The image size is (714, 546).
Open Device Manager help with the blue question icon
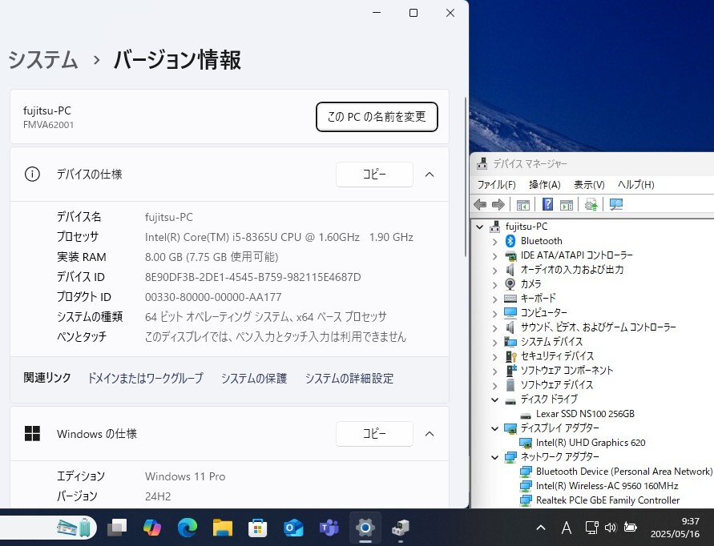point(547,204)
